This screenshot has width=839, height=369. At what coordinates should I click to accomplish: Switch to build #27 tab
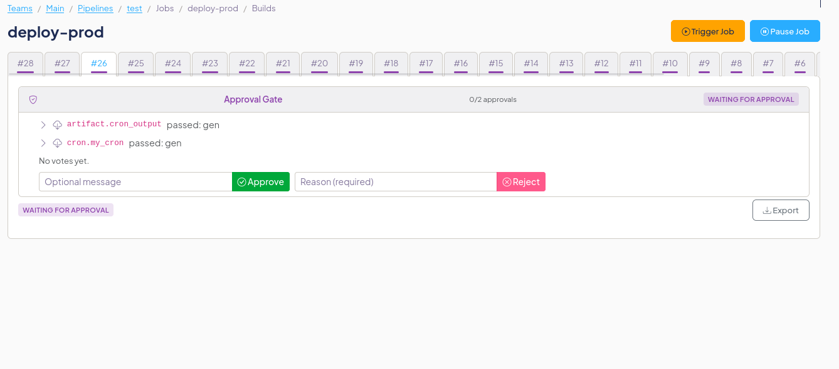coord(62,64)
